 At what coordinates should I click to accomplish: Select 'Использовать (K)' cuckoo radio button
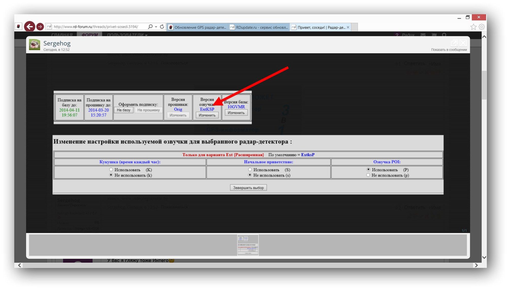[111, 169]
